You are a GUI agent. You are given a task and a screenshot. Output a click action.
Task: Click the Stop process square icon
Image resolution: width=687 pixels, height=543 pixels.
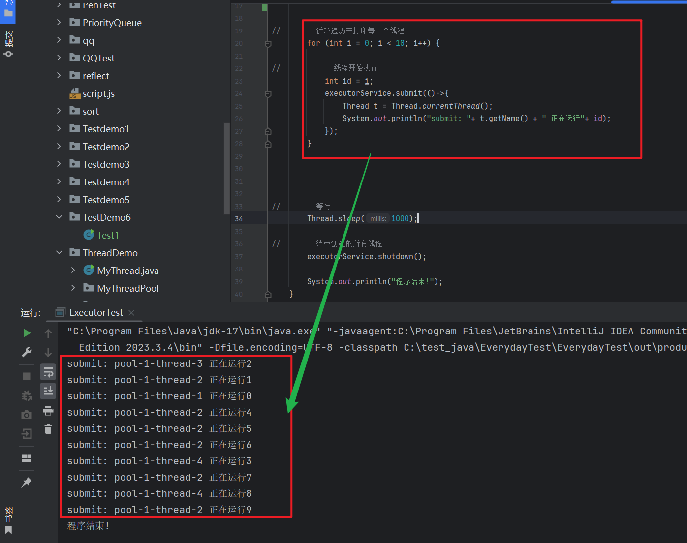(x=27, y=376)
